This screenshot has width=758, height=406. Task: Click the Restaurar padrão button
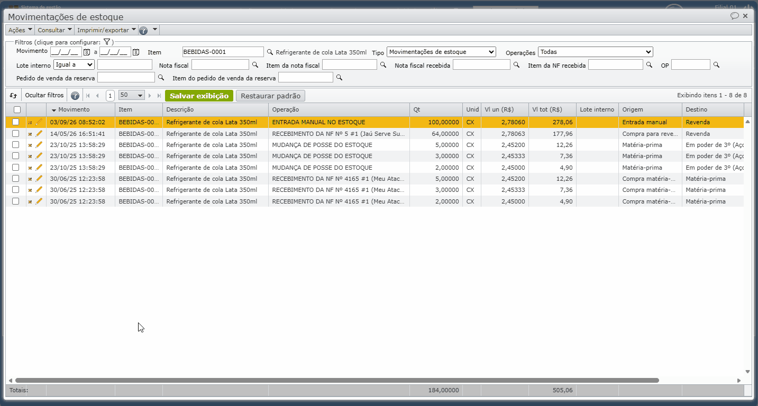(x=270, y=96)
